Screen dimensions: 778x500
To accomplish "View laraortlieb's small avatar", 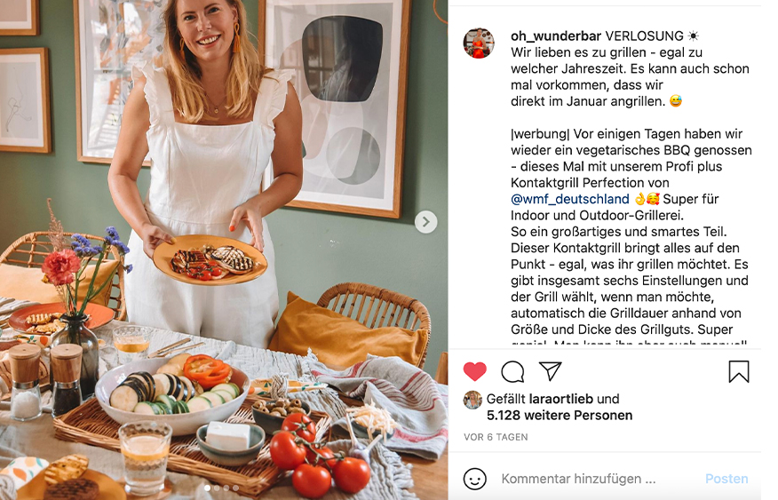I will (x=472, y=400).
